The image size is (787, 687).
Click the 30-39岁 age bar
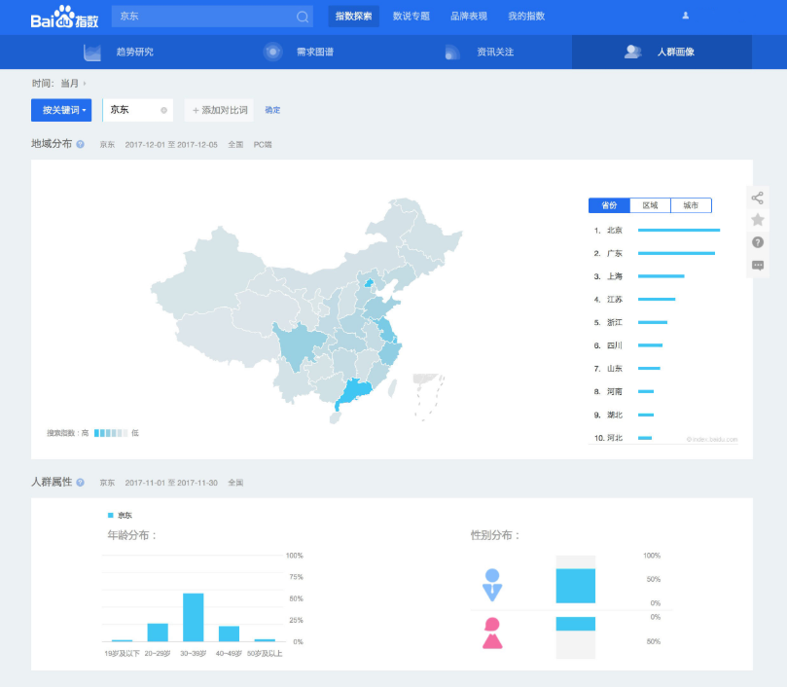click(x=194, y=617)
